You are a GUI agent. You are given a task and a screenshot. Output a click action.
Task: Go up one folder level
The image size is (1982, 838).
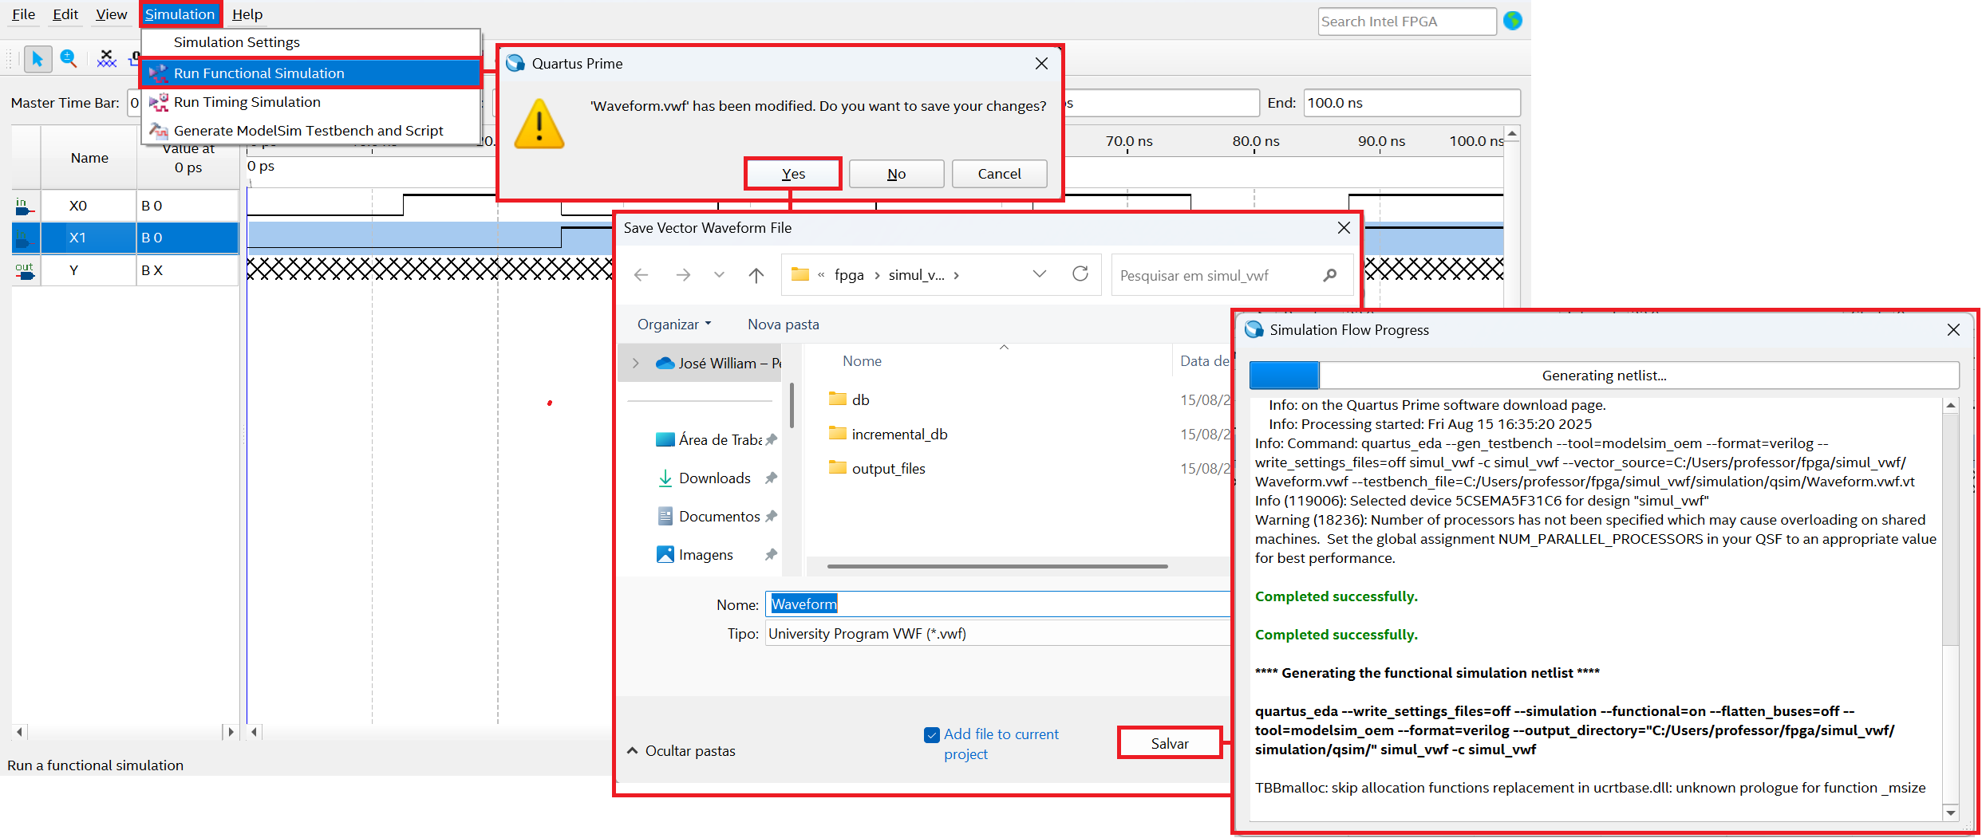click(756, 275)
